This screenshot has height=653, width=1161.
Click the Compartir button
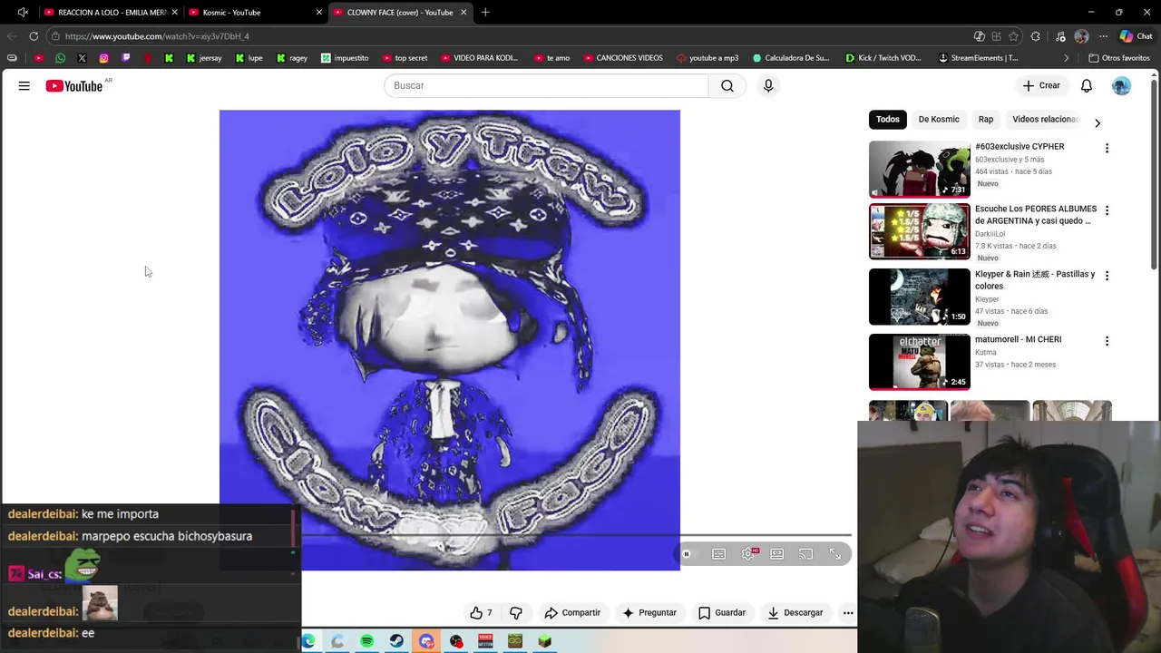click(572, 613)
